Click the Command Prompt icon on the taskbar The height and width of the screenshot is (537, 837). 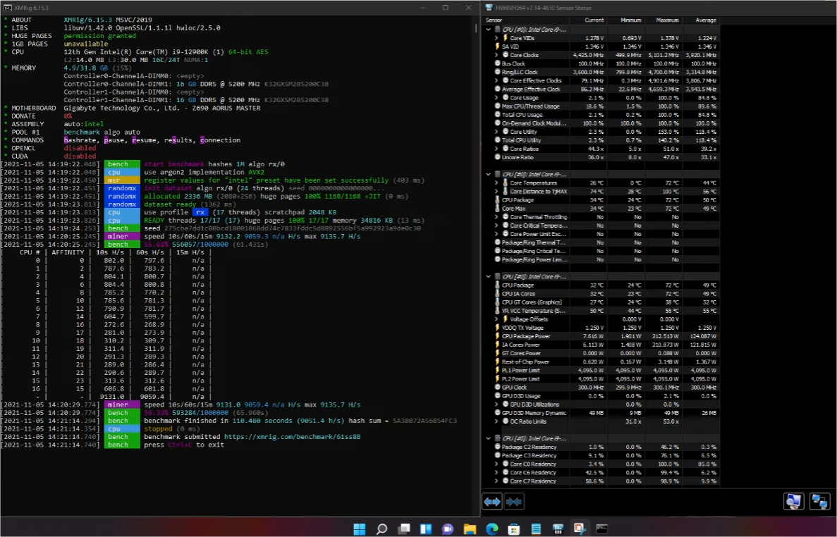(601, 529)
